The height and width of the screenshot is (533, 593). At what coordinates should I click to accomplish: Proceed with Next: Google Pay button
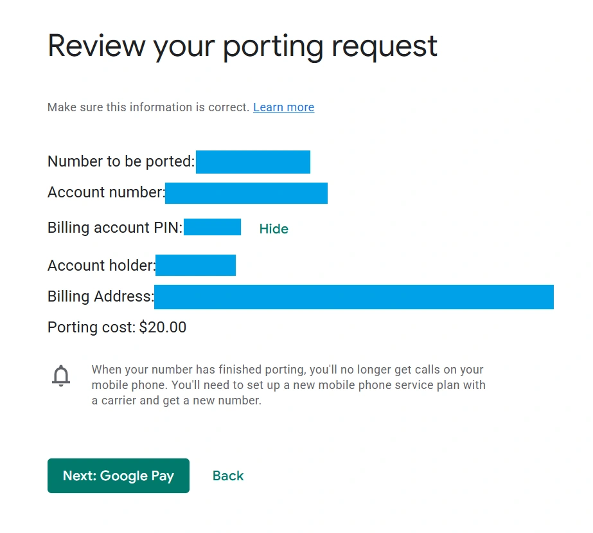pyautogui.click(x=118, y=476)
